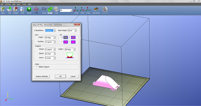Viewport: 201px width, 106px height.
Task: Open the small arrow next to Fit
Action: click(x=40, y=10)
